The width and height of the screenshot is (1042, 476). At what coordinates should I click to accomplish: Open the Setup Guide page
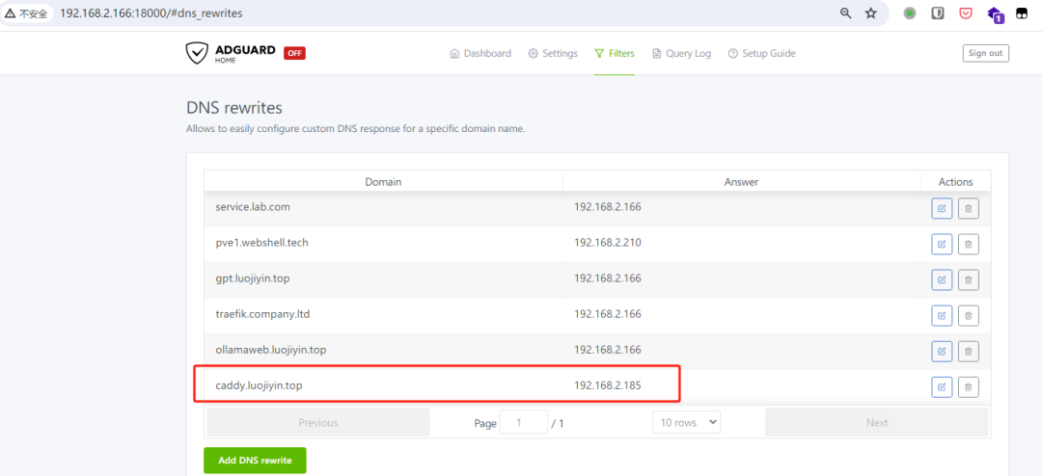pyautogui.click(x=761, y=54)
